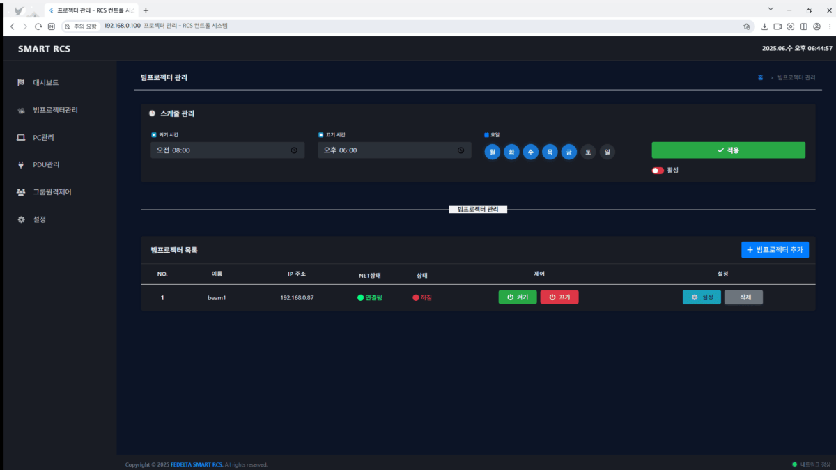
Task: Click the PDU관리 plug icon
Action: [21, 165]
